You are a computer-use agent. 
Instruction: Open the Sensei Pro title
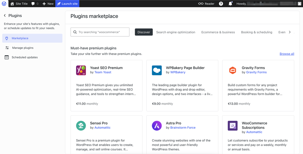point(99,123)
